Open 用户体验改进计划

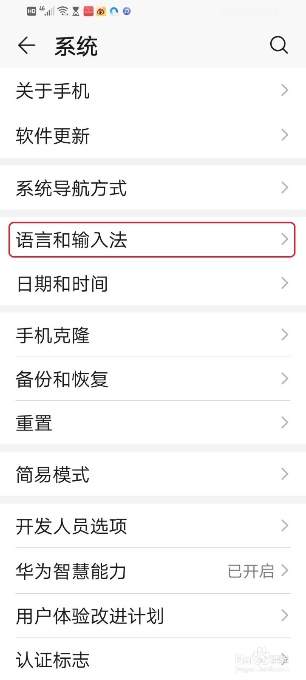(153, 615)
